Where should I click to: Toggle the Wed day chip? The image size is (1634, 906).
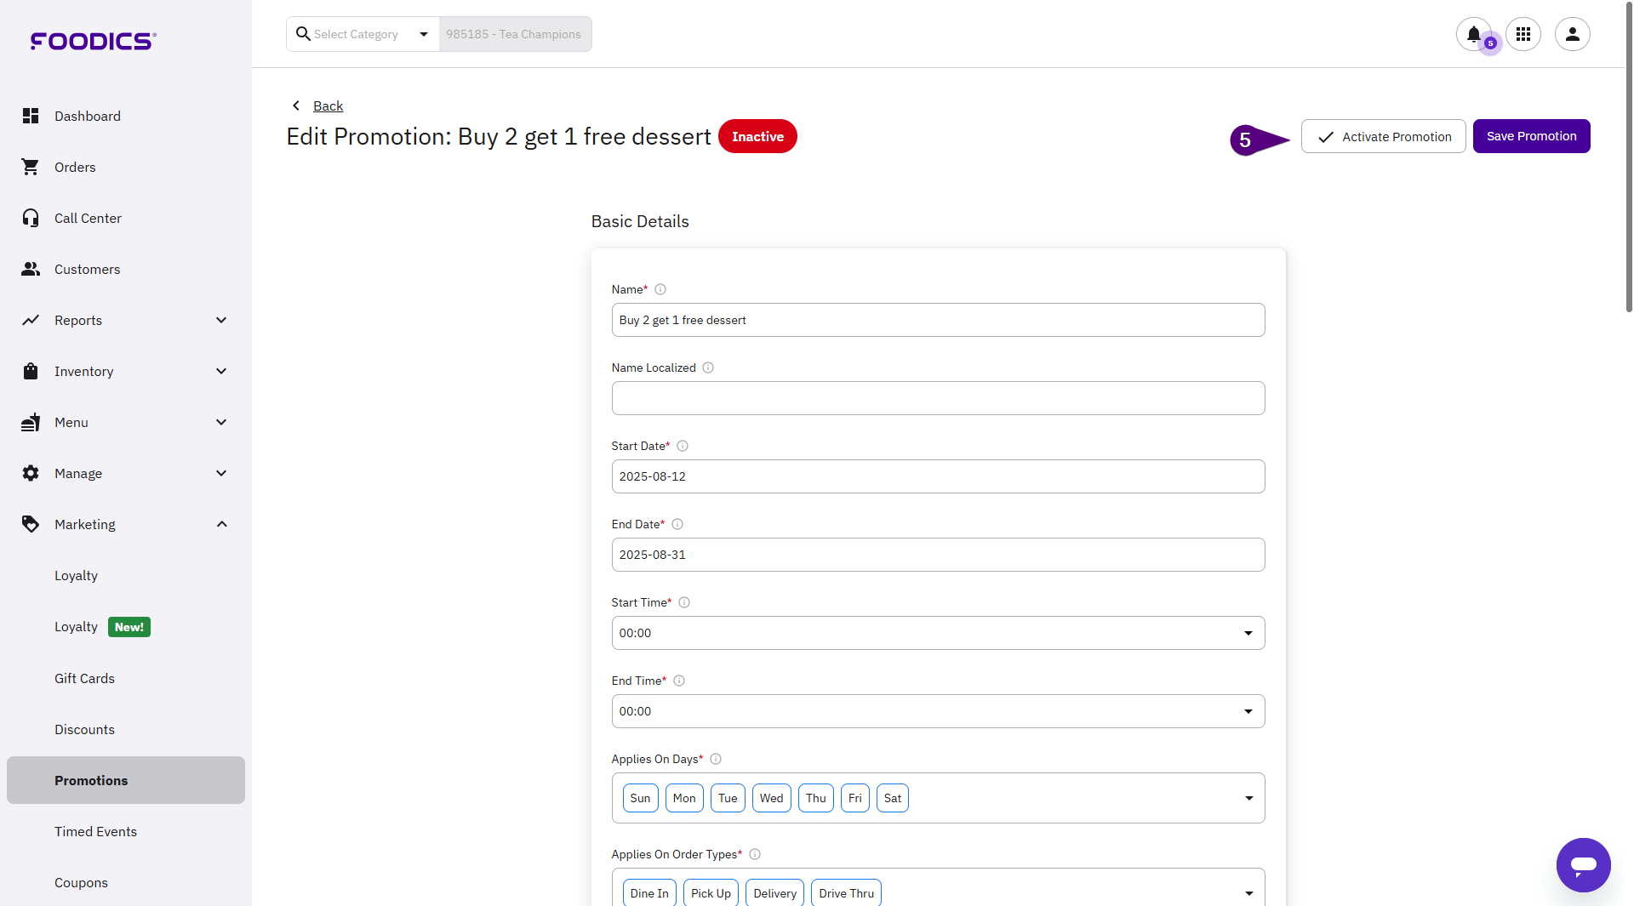771,798
